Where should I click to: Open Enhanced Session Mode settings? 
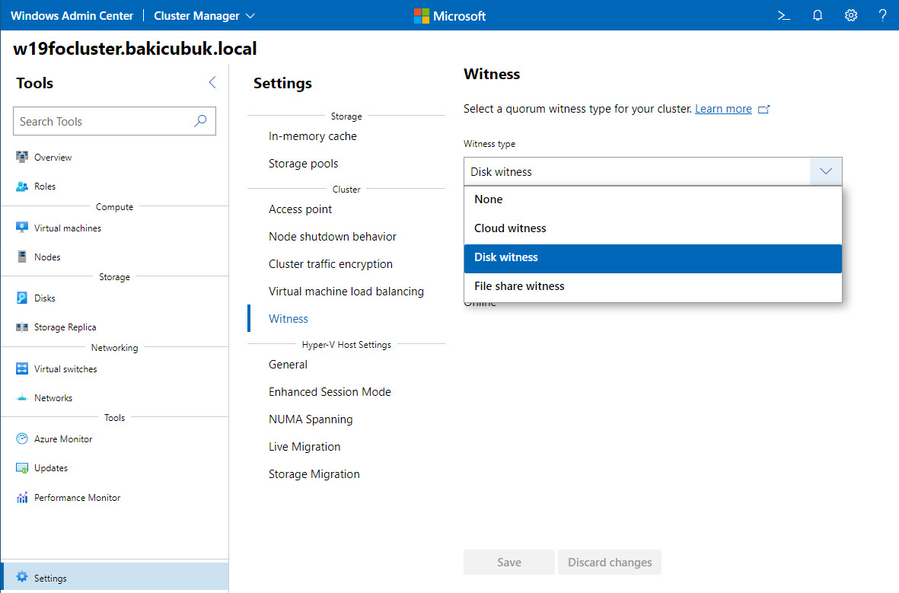[x=330, y=392]
